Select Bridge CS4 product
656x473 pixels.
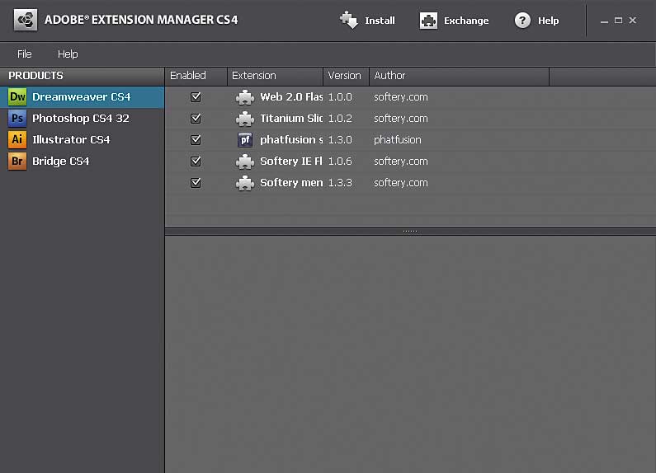(82, 161)
